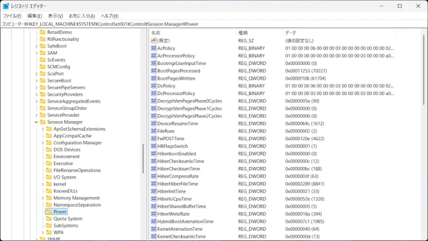This screenshot has width=428, height=241.
Task: Select the RtlFunctionality tree item
Action: coord(63,39)
